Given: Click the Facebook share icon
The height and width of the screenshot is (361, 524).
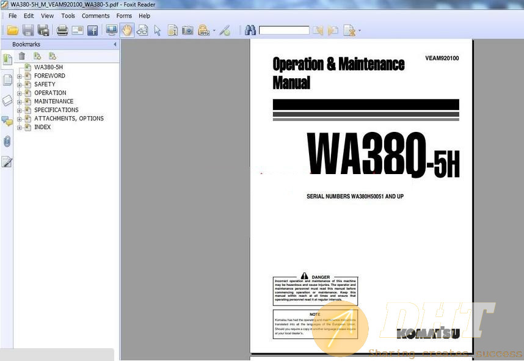Looking at the screenshot, I should 92,31.
